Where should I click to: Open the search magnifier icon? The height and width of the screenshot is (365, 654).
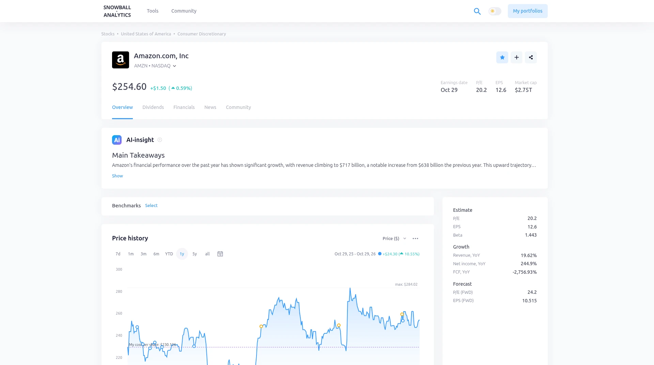(x=477, y=11)
